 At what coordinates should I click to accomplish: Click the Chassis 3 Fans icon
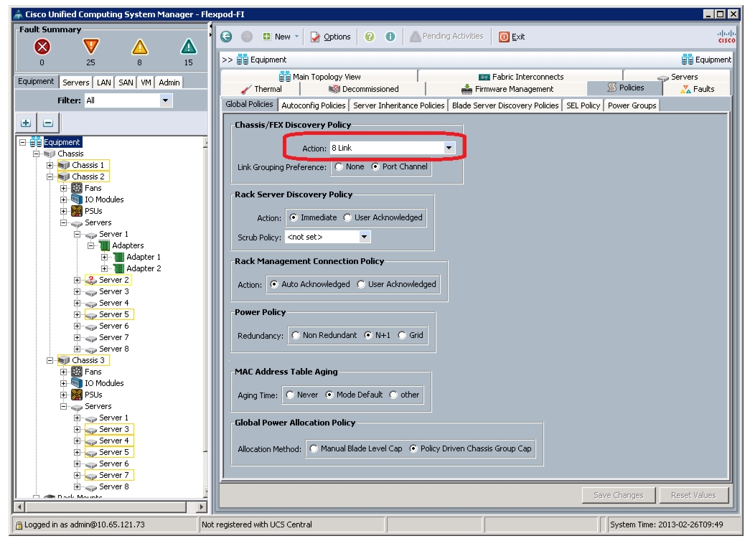pyautogui.click(x=77, y=372)
